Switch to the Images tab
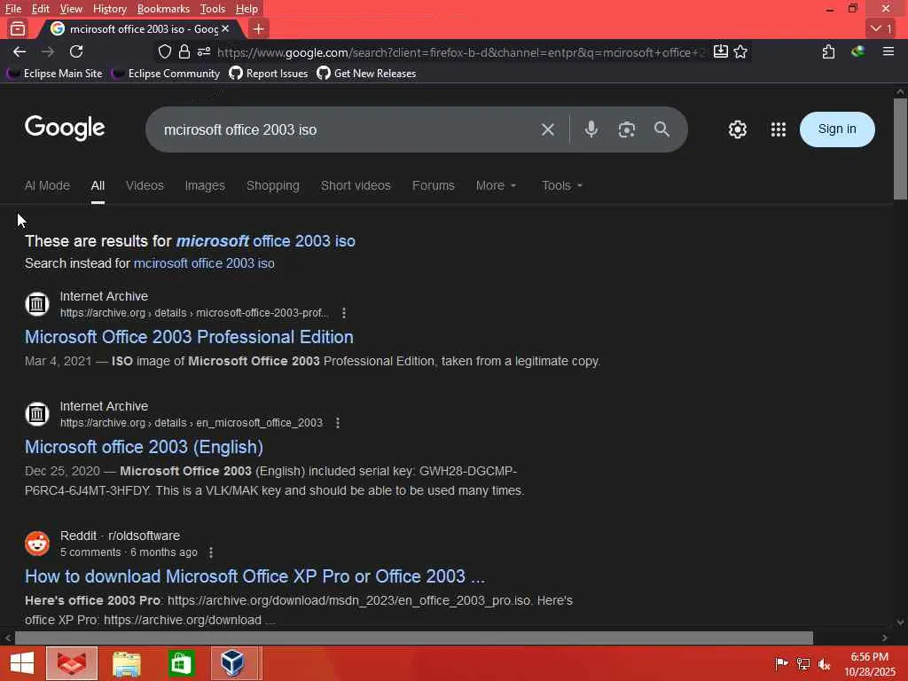Image resolution: width=908 pixels, height=681 pixels. [x=205, y=185]
